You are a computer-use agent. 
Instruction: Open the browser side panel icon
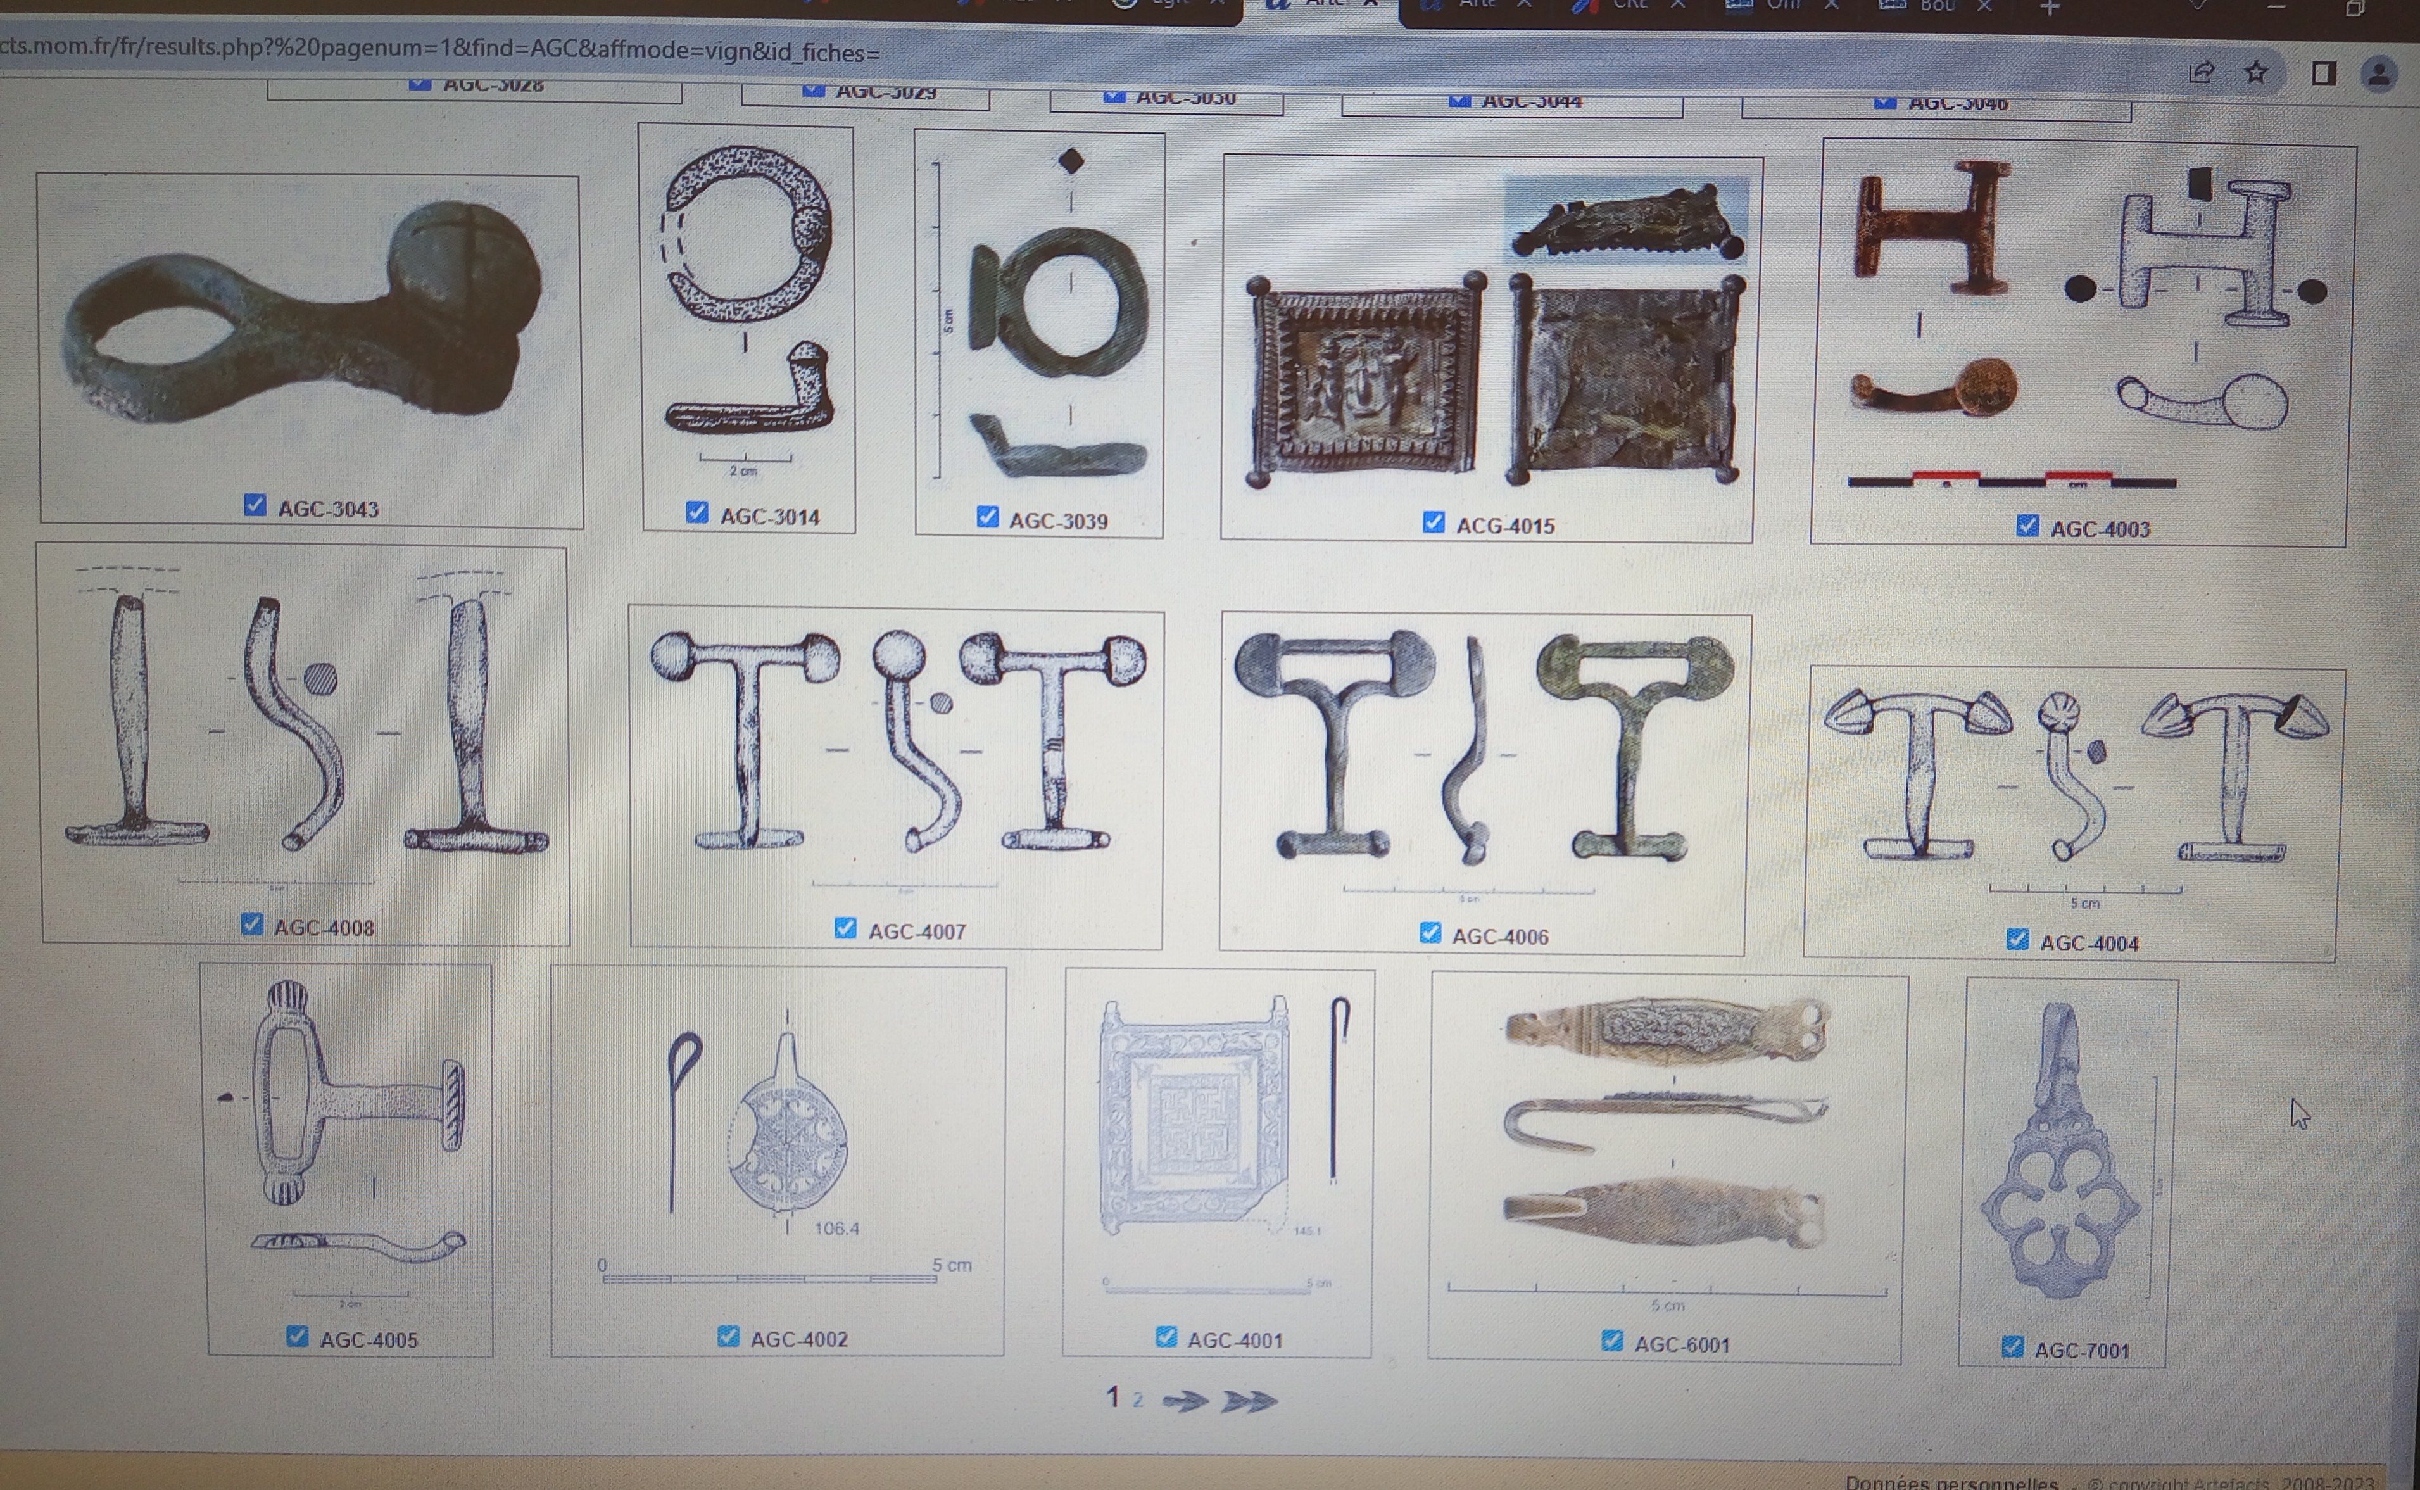pyautogui.click(x=2323, y=73)
